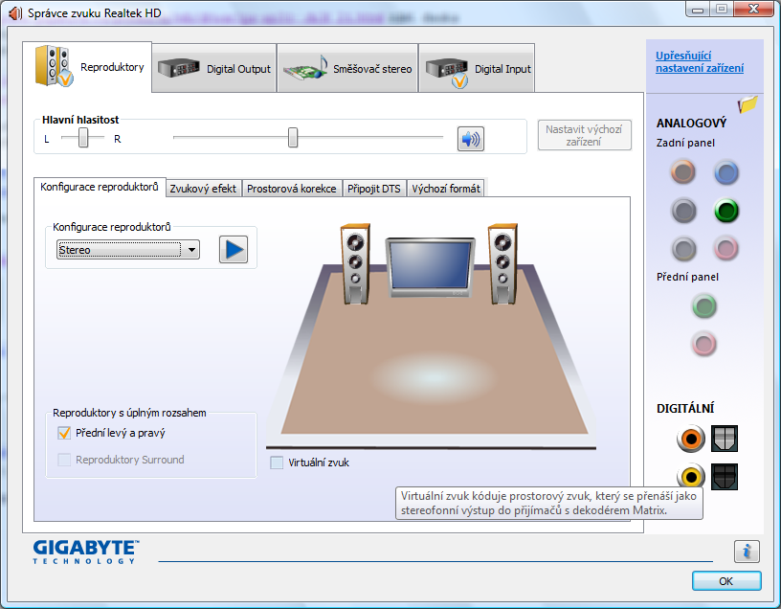
Task: Switch to Digital Input tab
Action: [477, 68]
